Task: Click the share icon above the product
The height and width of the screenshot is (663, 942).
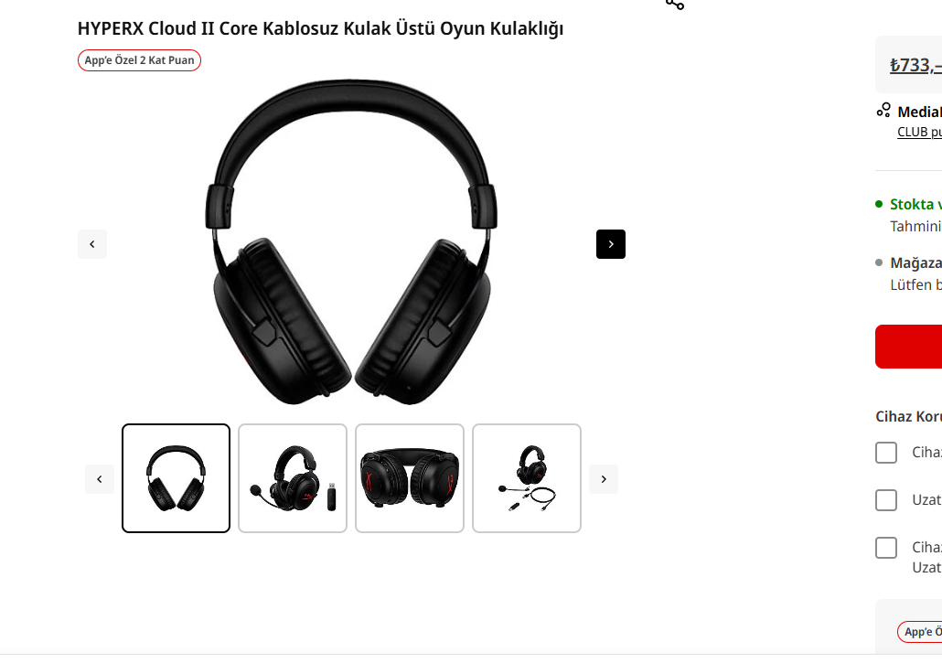Action: point(675,5)
